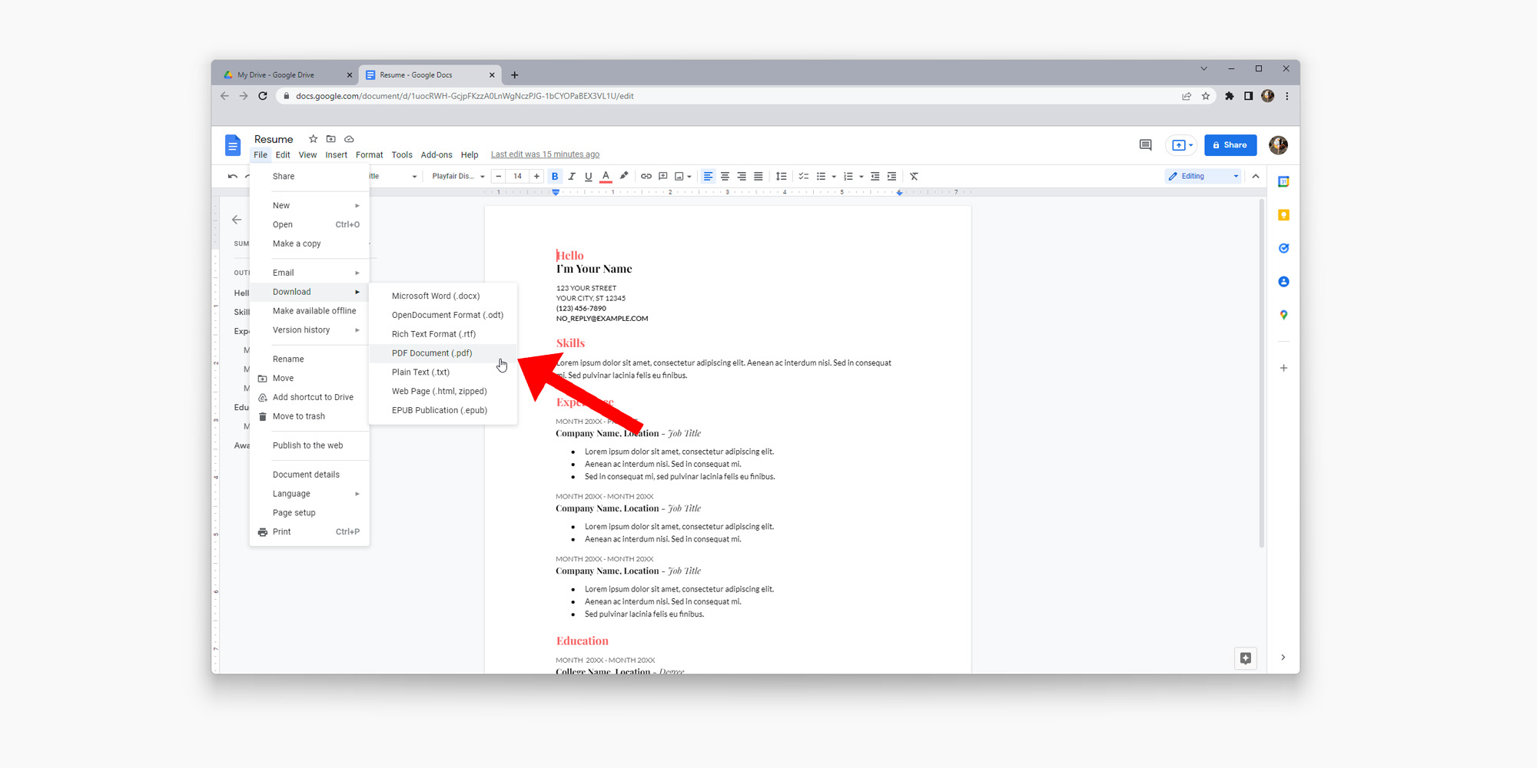Open Google Tasks from the side panel
The width and height of the screenshot is (1537, 768).
1284,247
